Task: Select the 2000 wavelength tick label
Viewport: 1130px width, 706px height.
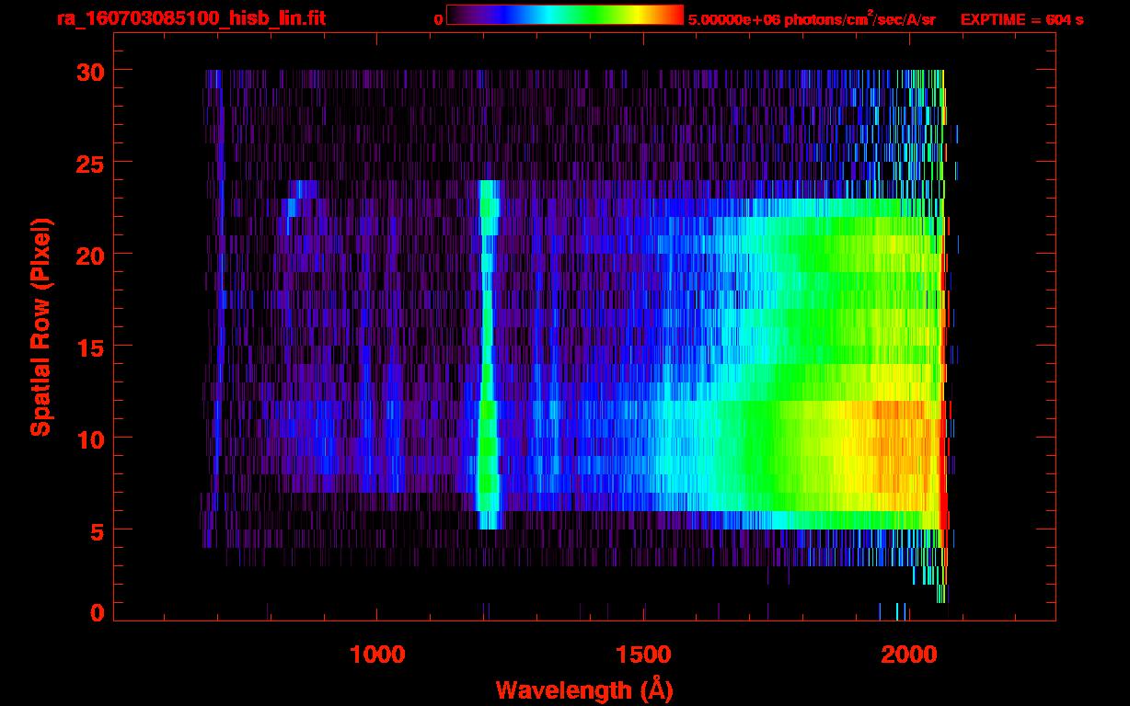Action: pyautogui.click(x=909, y=654)
